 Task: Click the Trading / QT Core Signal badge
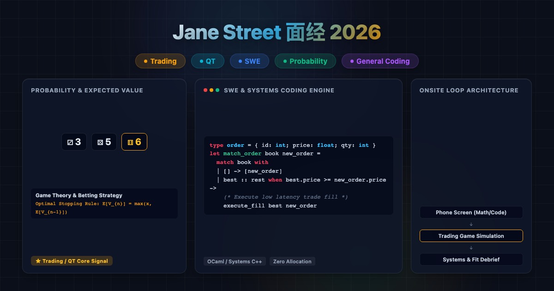tap(72, 261)
